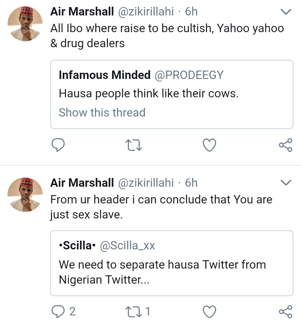This screenshot has height=325, width=301.
Task: Open Air Marshall profile from first tweet name
Action: point(82,12)
